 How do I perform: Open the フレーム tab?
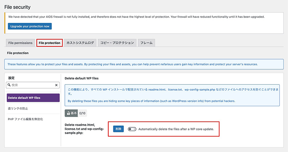[146, 43]
